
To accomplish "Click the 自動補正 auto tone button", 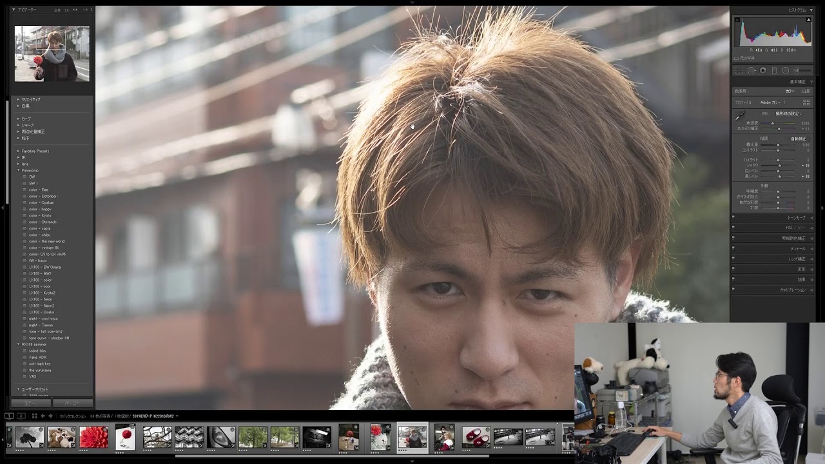I will [799, 139].
